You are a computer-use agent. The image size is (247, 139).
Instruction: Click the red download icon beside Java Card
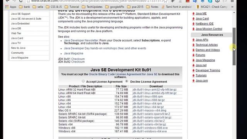click(193, 19)
